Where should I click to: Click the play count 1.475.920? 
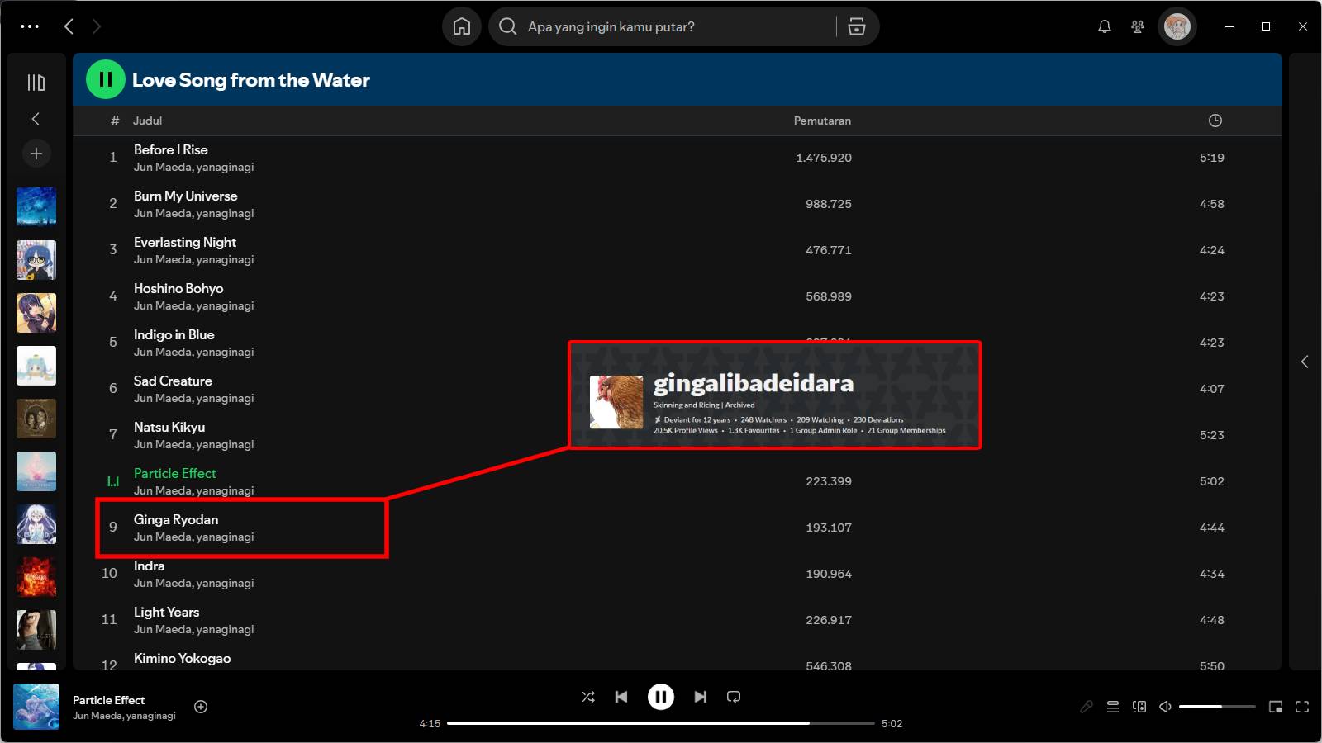pos(824,158)
